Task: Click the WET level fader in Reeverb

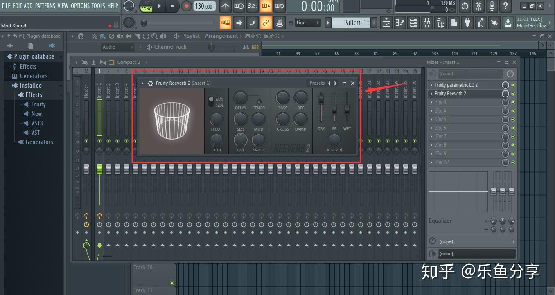Action: [347, 109]
